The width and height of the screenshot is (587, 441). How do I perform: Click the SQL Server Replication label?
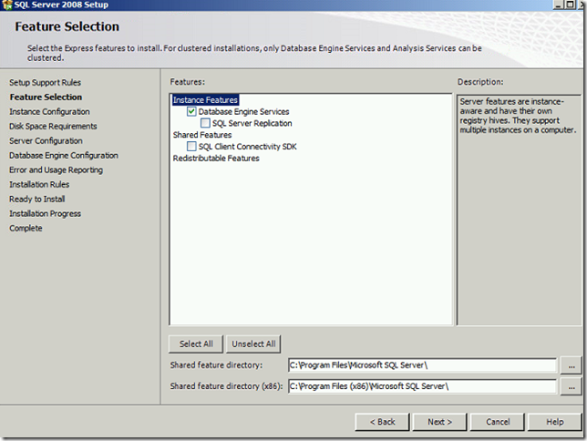[252, 123]
